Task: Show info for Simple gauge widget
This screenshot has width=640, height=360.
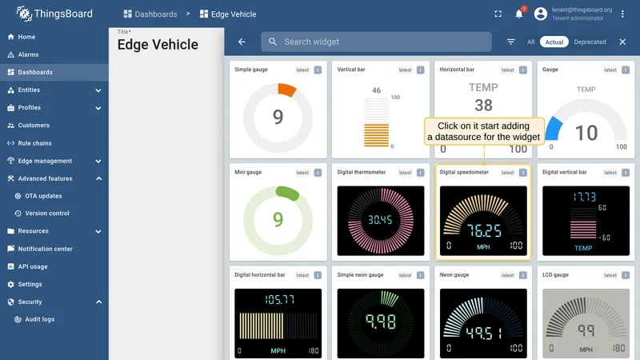Action: pyautogui.click(x=318, y=70)
